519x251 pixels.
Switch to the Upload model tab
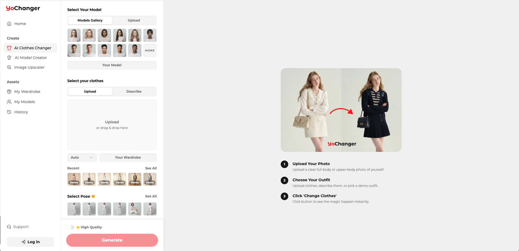coord(134,20)
